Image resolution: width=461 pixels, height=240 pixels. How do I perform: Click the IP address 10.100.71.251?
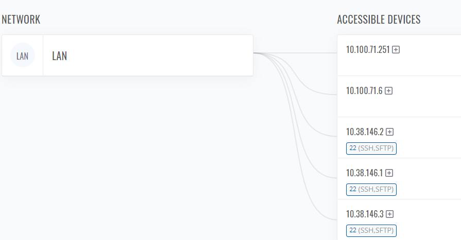point(368,49)
